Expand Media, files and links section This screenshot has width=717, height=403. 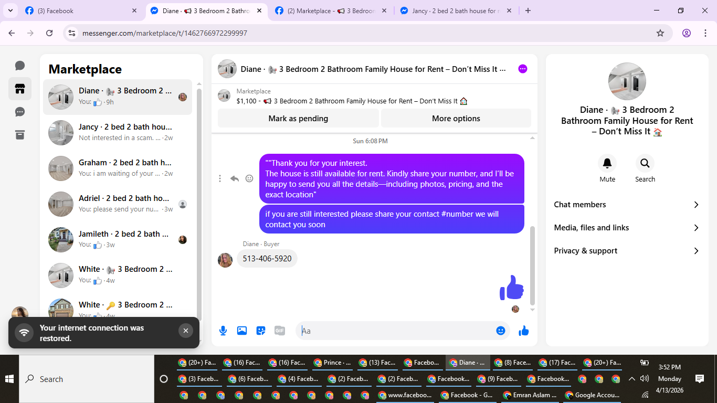627,228
